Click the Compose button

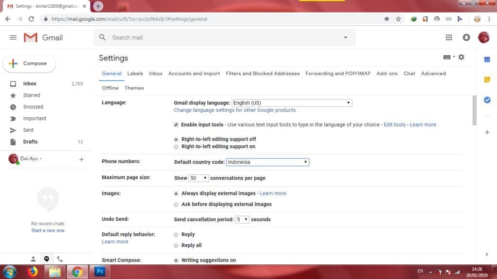pyautogui.click(x=30, y=63)
